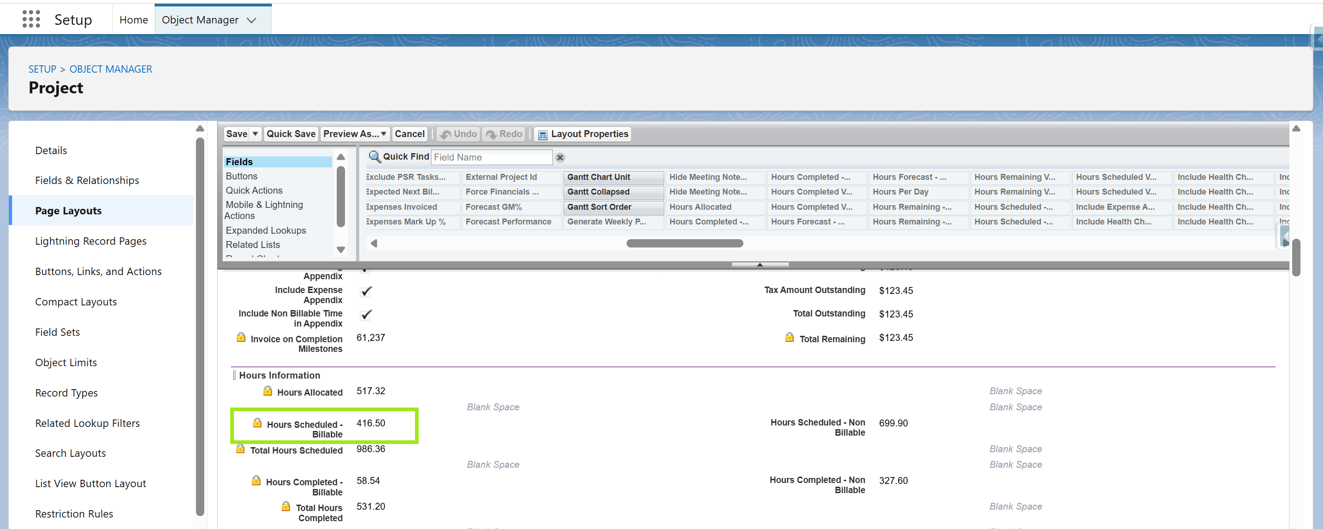Click lock icon beside Hours Completed - Billable
1323x529 pixels.
256,480
